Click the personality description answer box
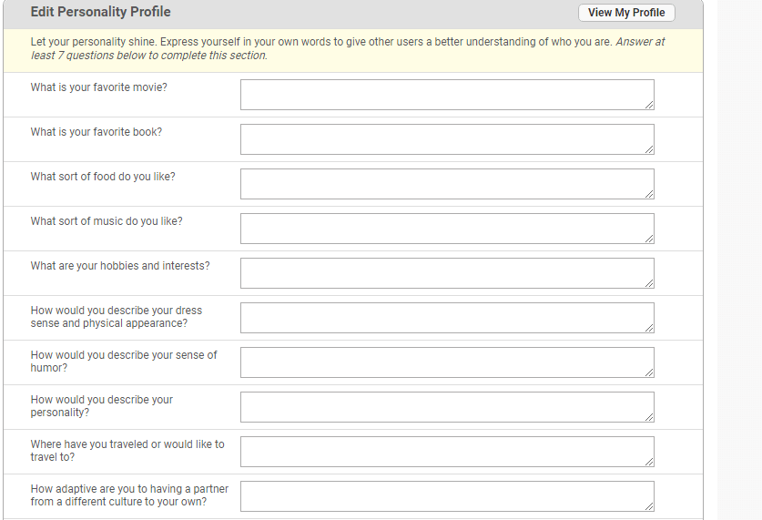762x520 pixels. pos(446,407)
